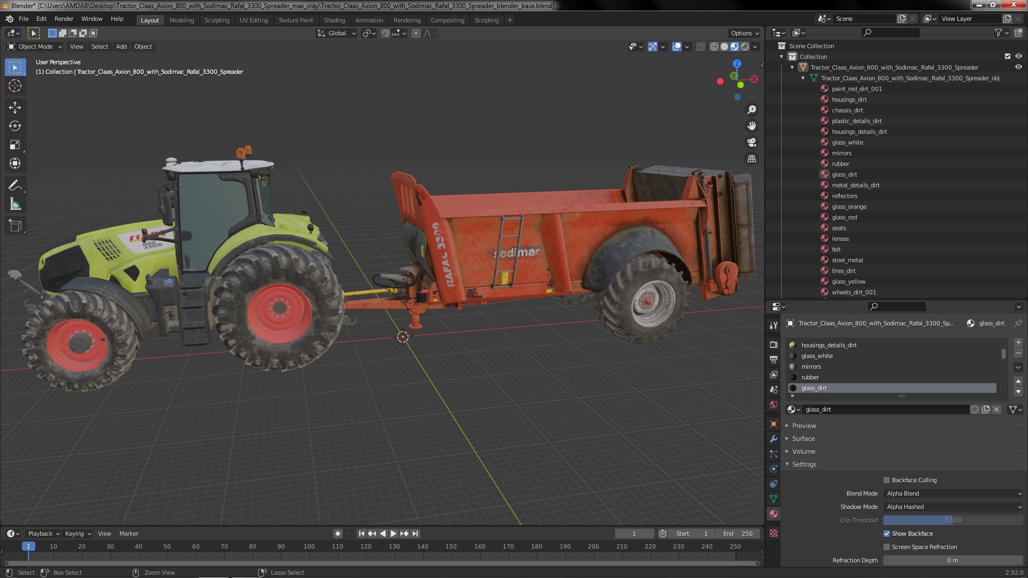
Task: Open the Options dropdown in viewport header
Action: (x=745, y=33)
